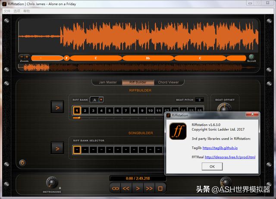
Task: Open the Taglib github link
Action: click(x=220, y=148)
